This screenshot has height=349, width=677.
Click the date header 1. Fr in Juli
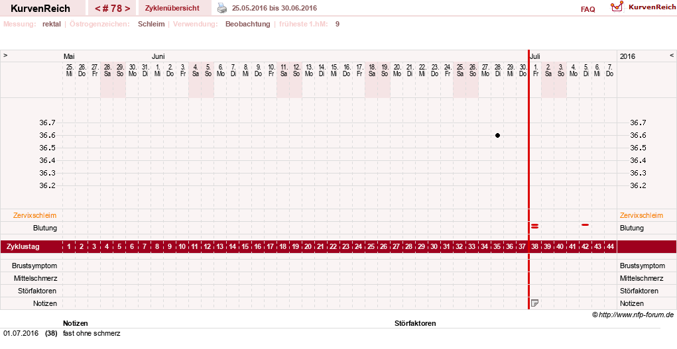[535, 70]
